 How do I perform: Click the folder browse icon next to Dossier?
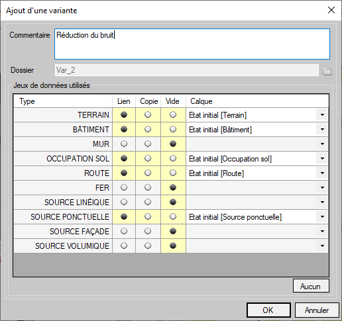point(327,71)
